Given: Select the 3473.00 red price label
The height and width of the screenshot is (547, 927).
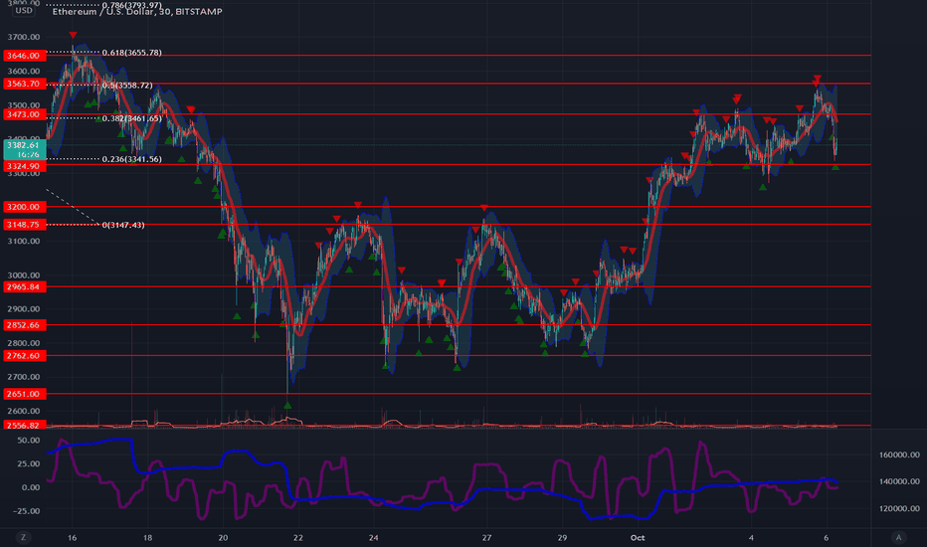Looking at the screenshot, I should pyautogui.click(x=25, y=114).
